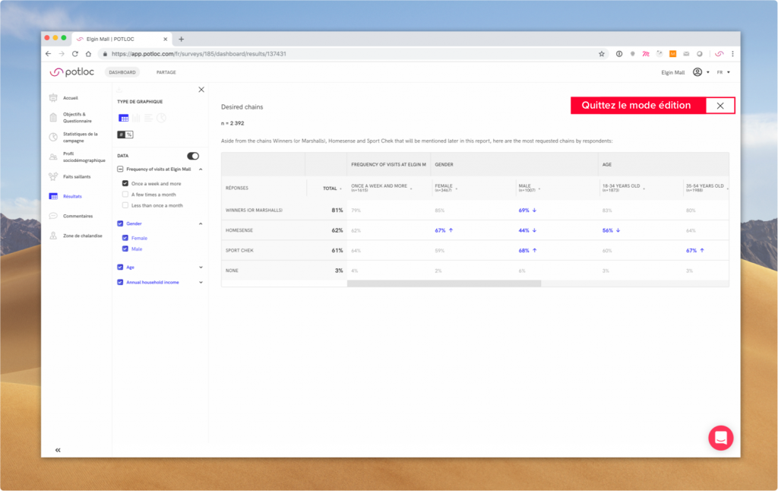Viewport: 778px width, 491px height.
Task: Click the Elgin Mall project name
Action: pos(672,72)
